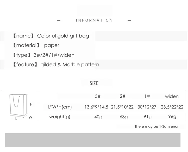Click the gray banner at the bottom
Viewport: 188px width, 152px height.
pyautogui.click(x=93, y=140)
